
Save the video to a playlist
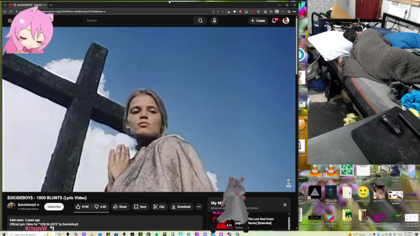point(140,207)
